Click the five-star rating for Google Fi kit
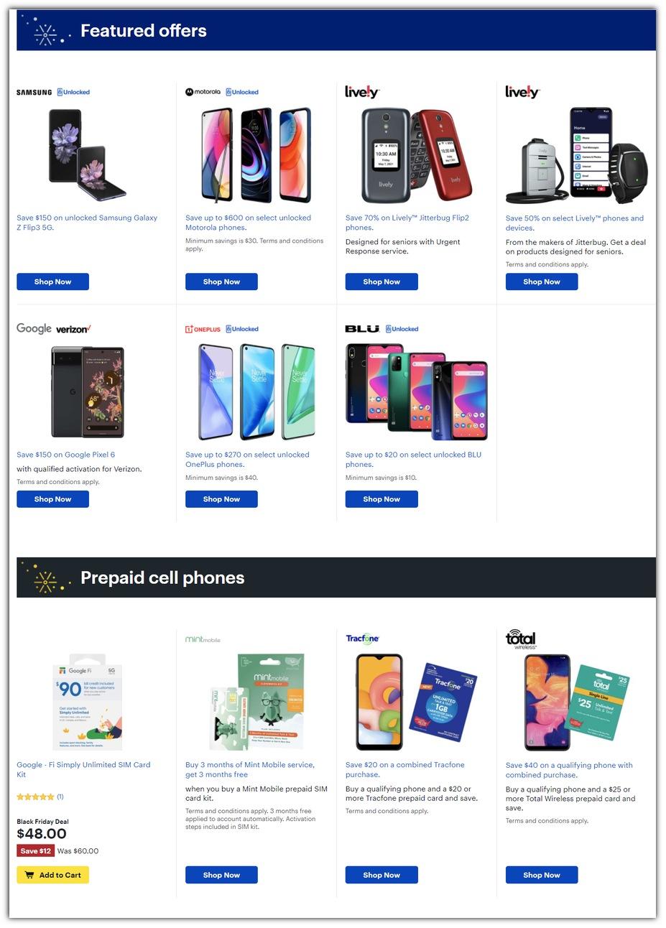Image resolution: width=666 pixels, height=928 pixels. (35, 797)
